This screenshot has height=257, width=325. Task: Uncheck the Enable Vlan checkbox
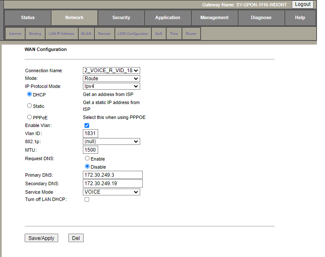pos(87,125)
